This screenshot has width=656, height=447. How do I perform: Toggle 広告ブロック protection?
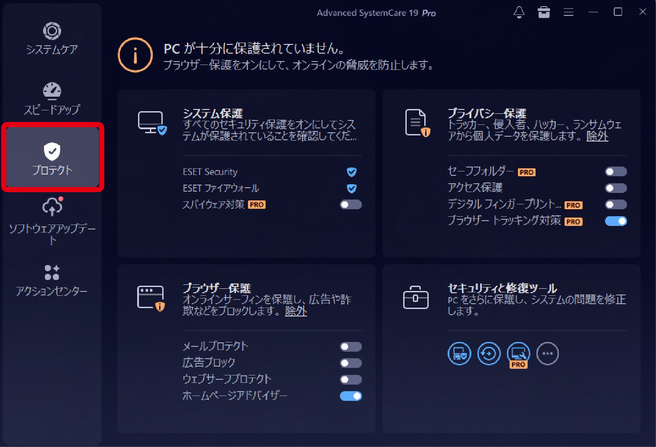tap(350, 363)
